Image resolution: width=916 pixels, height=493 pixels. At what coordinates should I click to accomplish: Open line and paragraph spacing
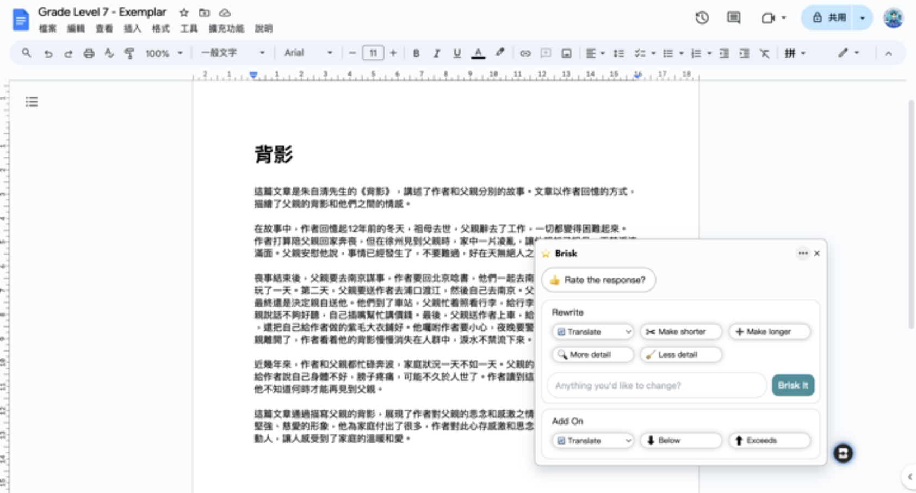pyautogui.click(x=618, y=53)
